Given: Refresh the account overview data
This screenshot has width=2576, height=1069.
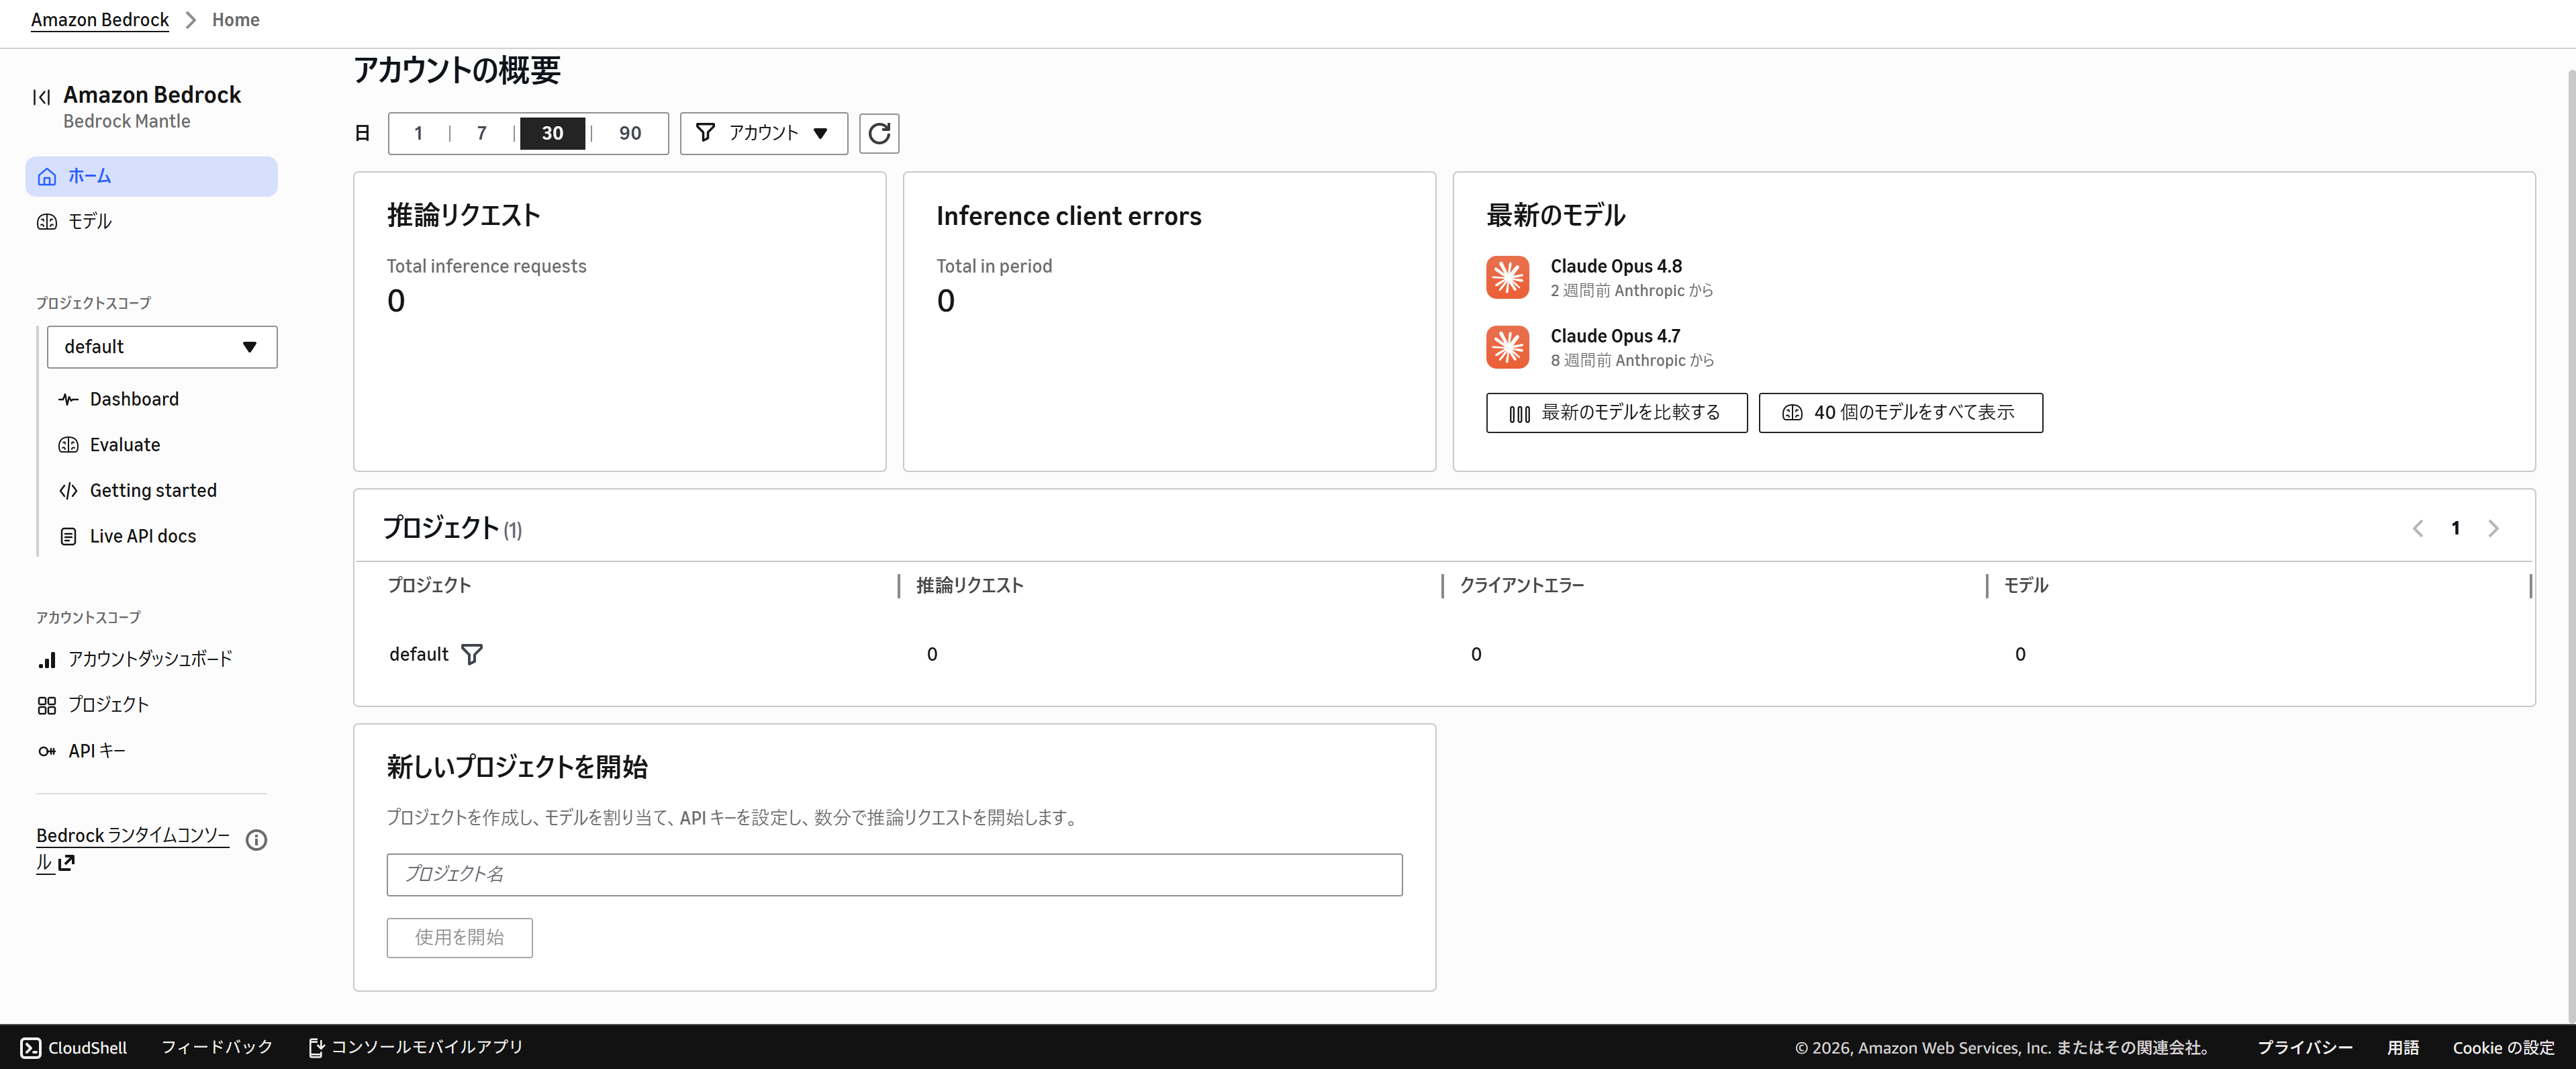Looking at the screenshot, I should coord(879,133).
